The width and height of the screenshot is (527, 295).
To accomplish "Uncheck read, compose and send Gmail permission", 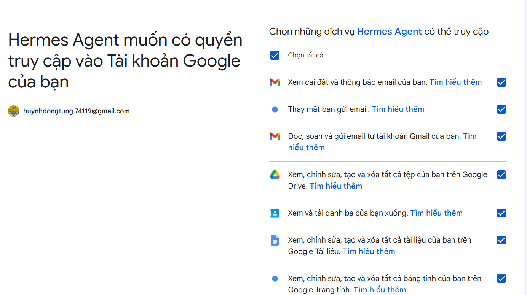I will click(x=501, y=136).
